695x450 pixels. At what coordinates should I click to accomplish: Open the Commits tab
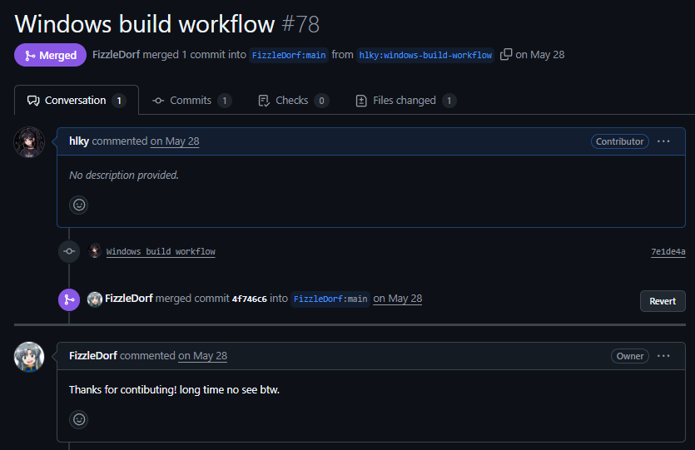[x=191, y=101]
